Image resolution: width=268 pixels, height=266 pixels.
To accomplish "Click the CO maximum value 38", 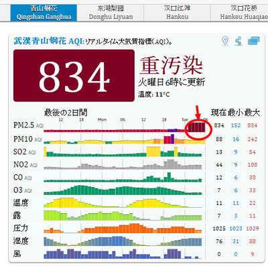I will click(252, 178).
